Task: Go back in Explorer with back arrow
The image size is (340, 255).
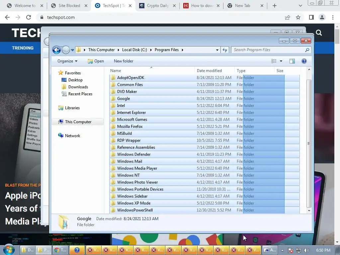Action: click(x=56, y=50)
